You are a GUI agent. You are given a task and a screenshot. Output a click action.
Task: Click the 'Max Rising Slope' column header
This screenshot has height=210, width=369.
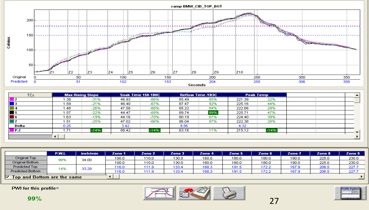click(x=81, y=95)
